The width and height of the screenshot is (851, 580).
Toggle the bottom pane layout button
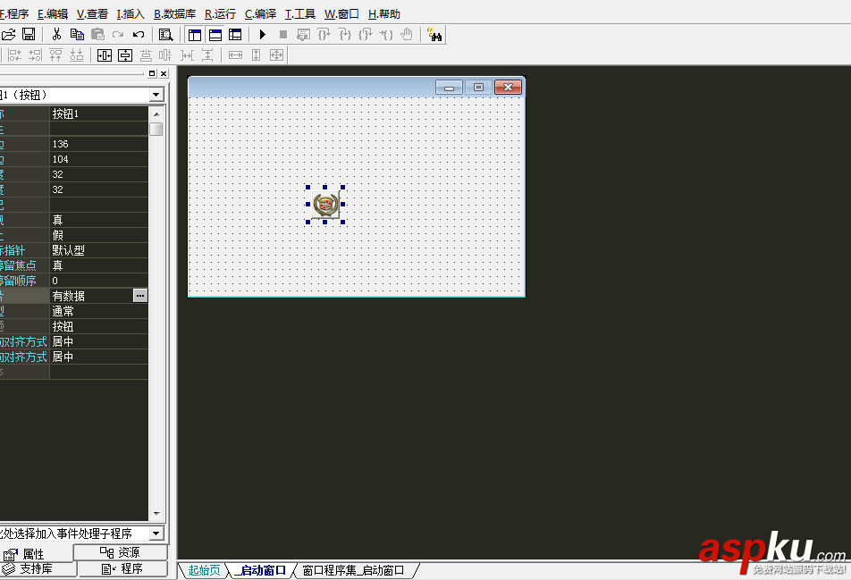[215, 35]
